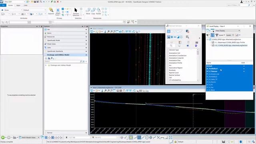Click the Change Level tool icon in Level Display
256x144 pixels.
pyautogui.click(x=208, y=35)
